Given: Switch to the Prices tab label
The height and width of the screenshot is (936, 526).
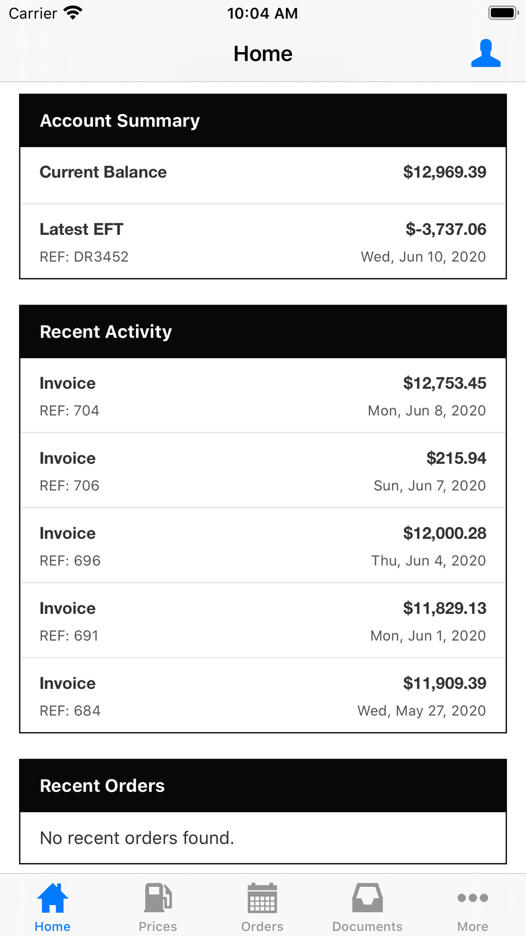Looking at the screenshot, I should click(x=158, y=927).
